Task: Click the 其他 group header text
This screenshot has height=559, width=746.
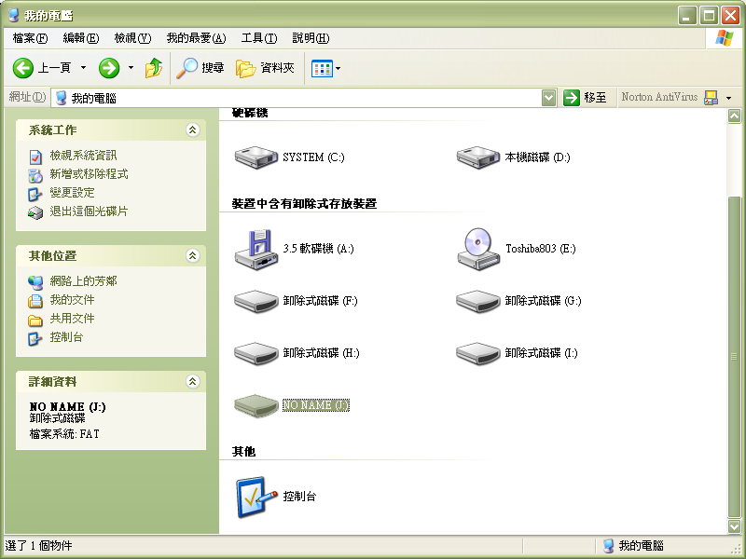Action: click(243, 451)
